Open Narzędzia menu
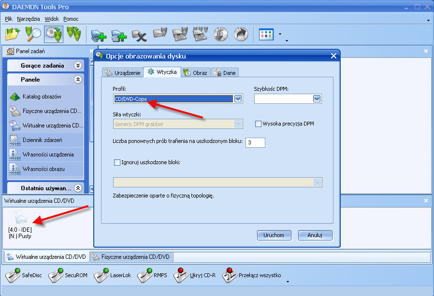 (28, 19)
